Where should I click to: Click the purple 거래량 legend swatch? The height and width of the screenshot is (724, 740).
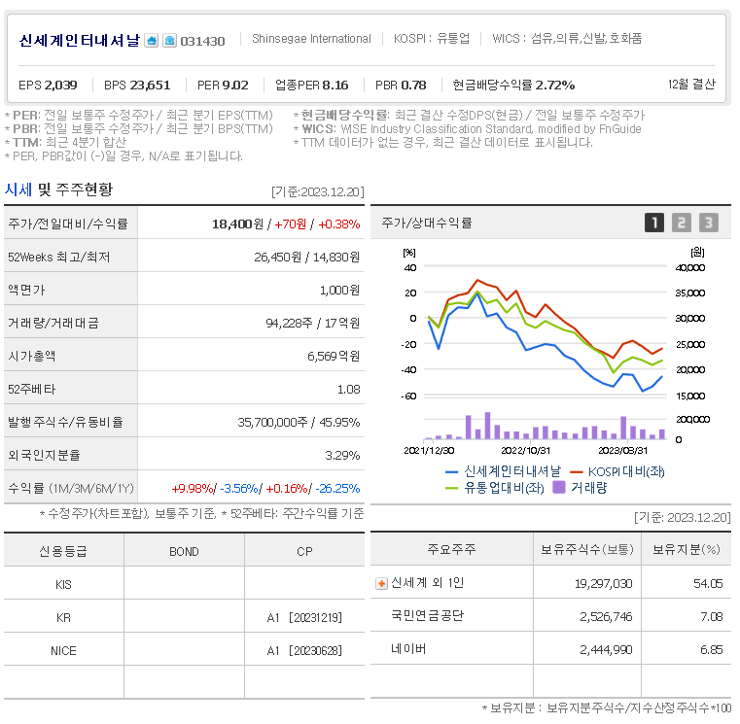[x=559, y=487]
